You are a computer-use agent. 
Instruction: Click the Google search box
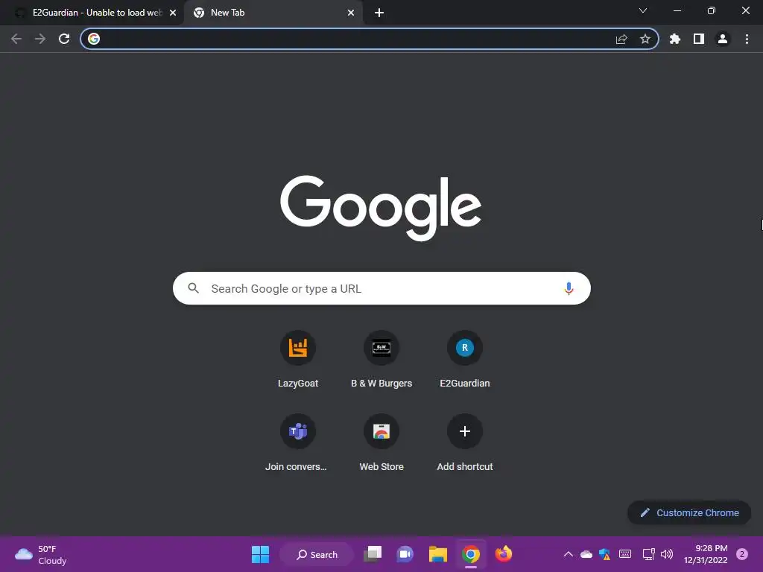click(x=381, y=288)
